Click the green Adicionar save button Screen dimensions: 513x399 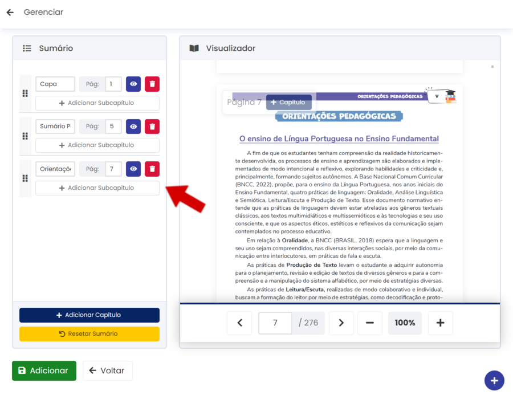click(44, 370)
